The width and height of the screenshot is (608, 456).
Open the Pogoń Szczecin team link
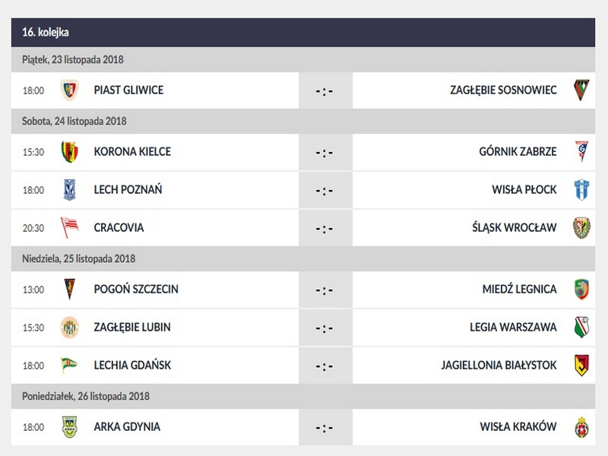(136, 290)
